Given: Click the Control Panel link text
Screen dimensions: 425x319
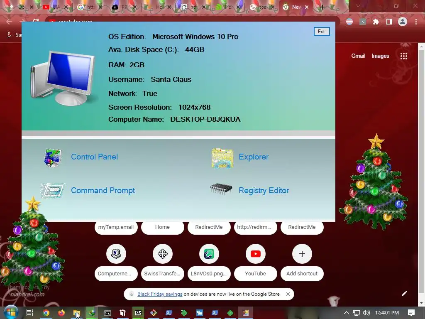Looking at the screenshot, I should tap(94, 157).
